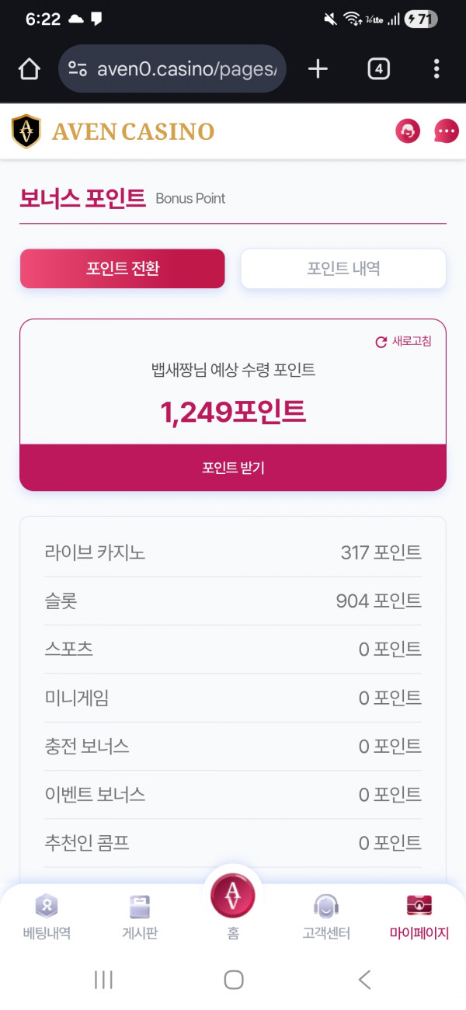This screenshot has width=466, height=1010.
Task: Open the 고객센터 customer center icon
Action: (325, 914)
